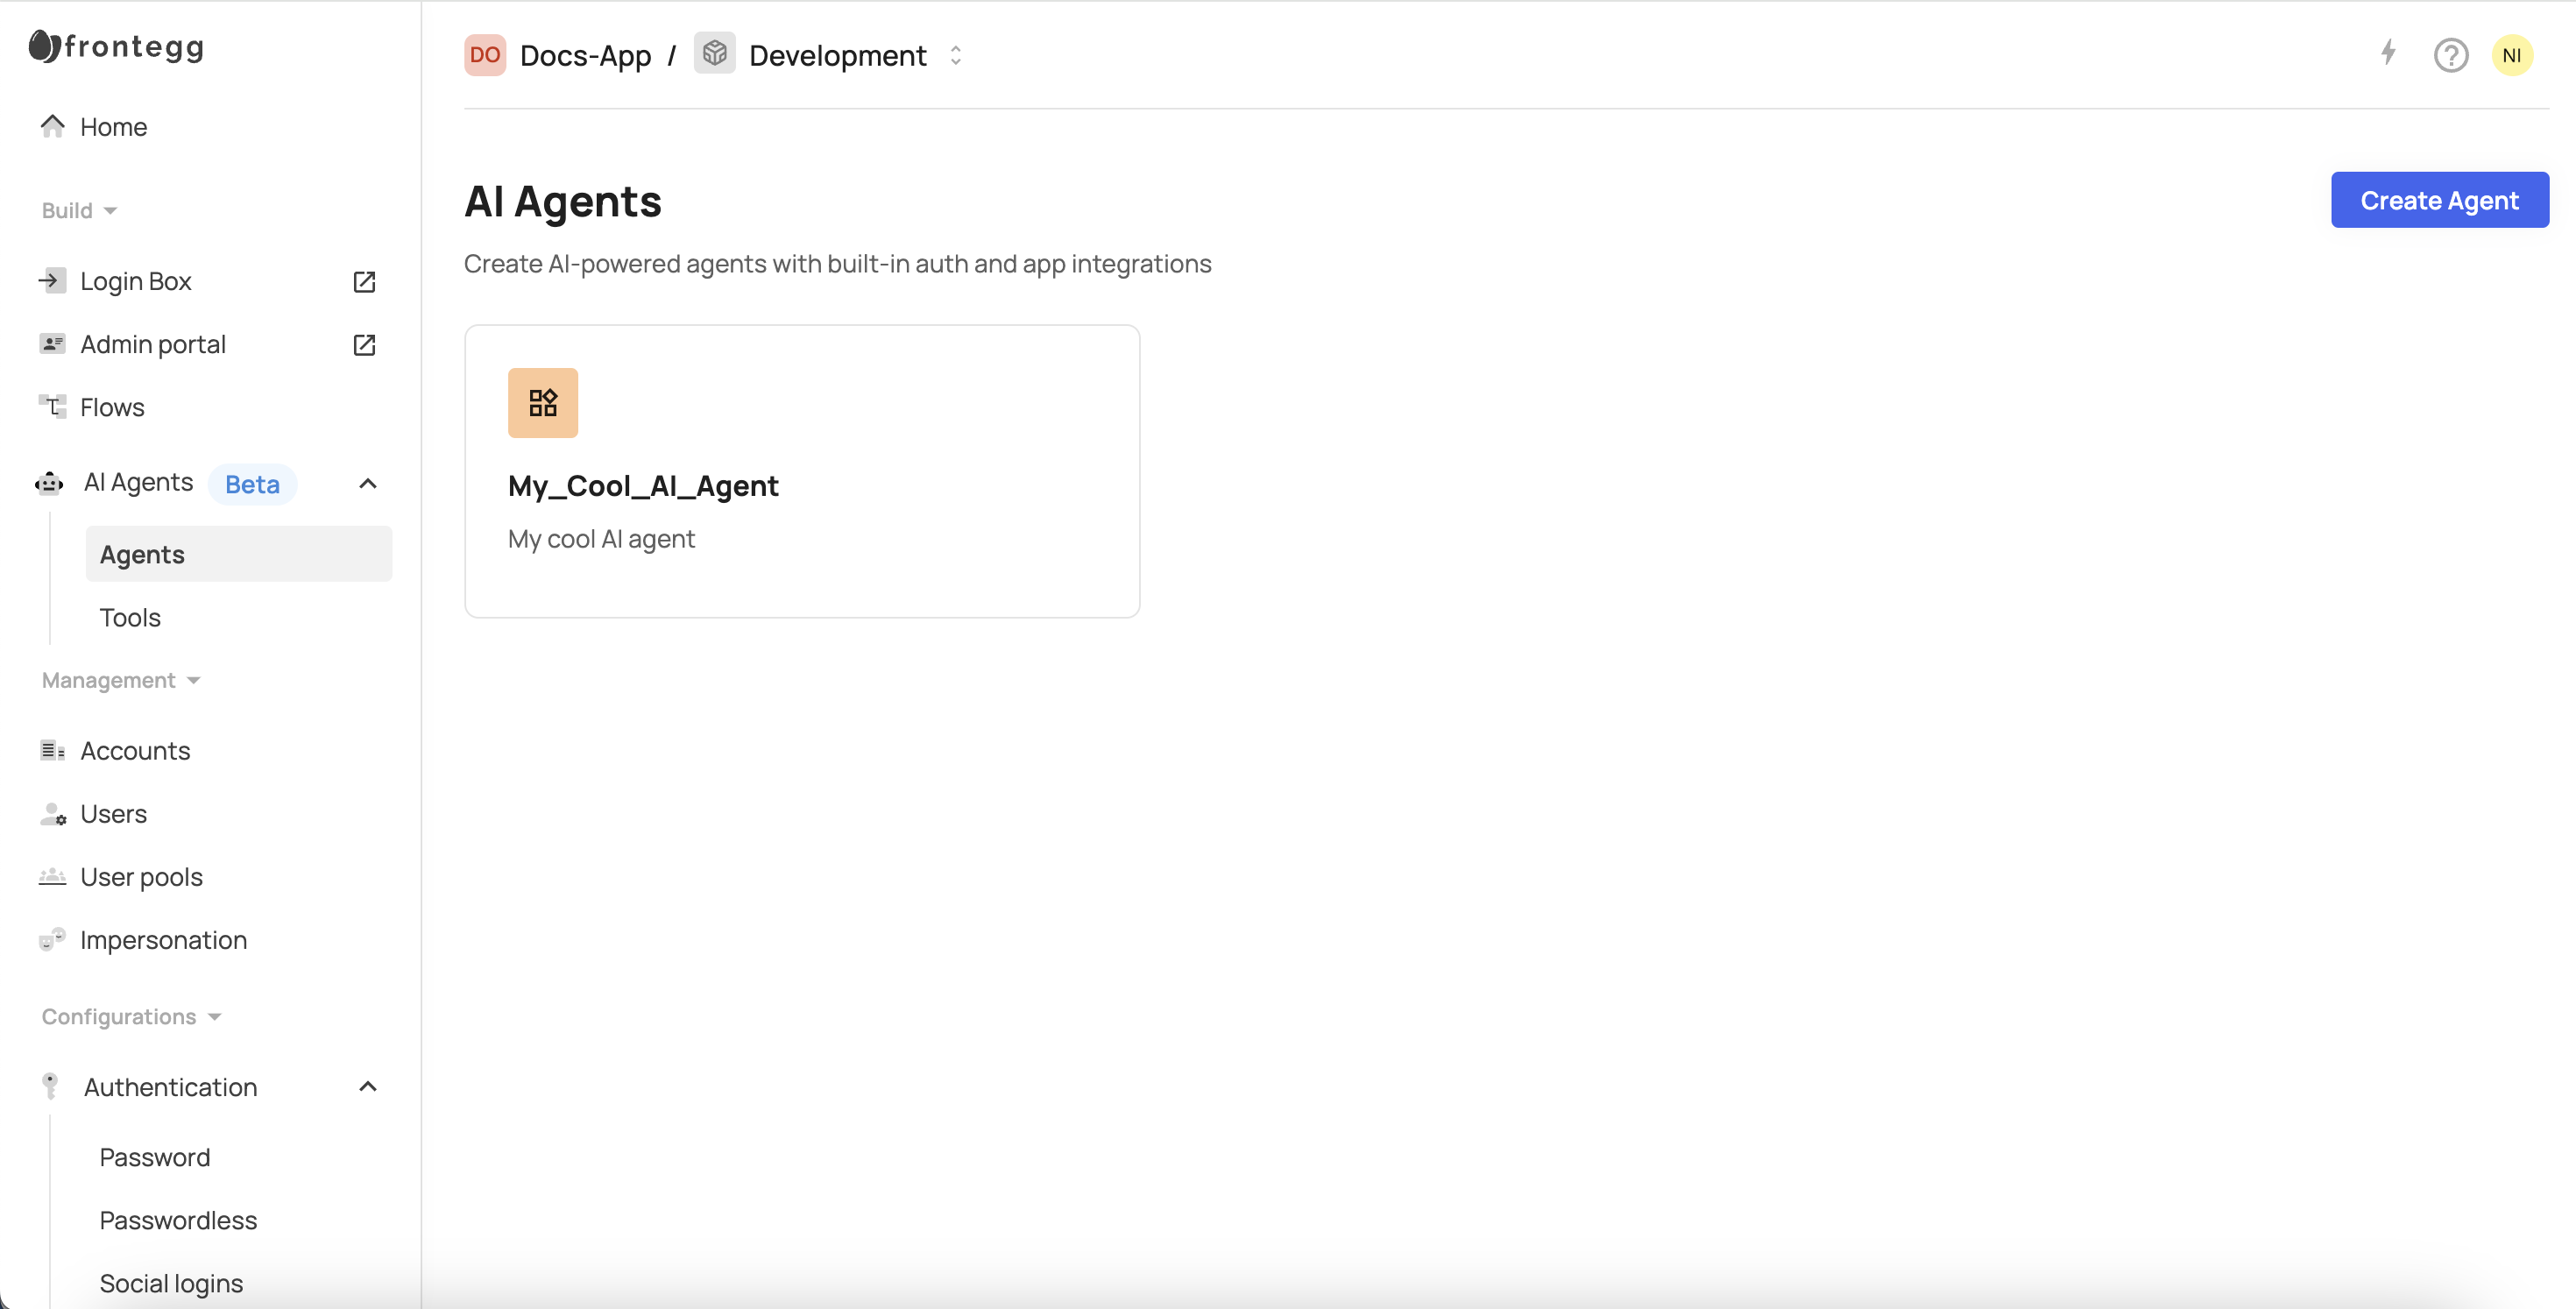
Task: Open Login Box external link icon
Action: coord(364,282)
